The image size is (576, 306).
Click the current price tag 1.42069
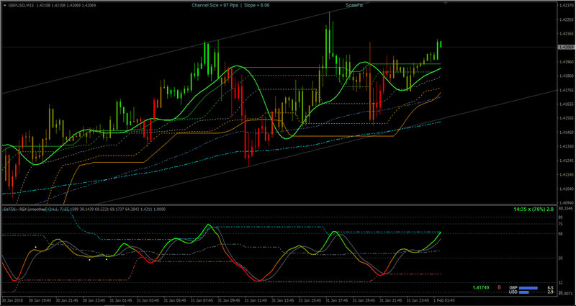pyautogui.click(x=566, y=48)
